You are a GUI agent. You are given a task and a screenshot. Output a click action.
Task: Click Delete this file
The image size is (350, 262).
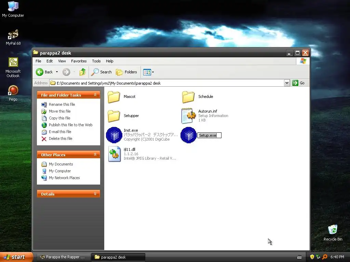pyautogui.click(x=57, y=139)
